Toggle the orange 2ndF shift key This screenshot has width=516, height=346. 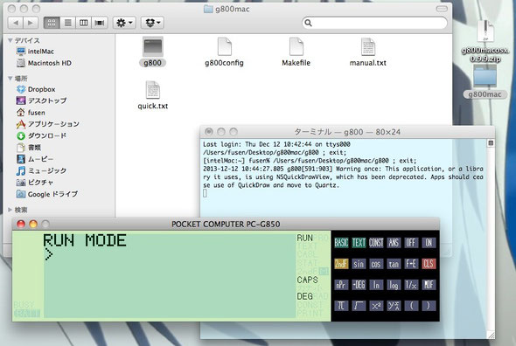click(341, 264)
